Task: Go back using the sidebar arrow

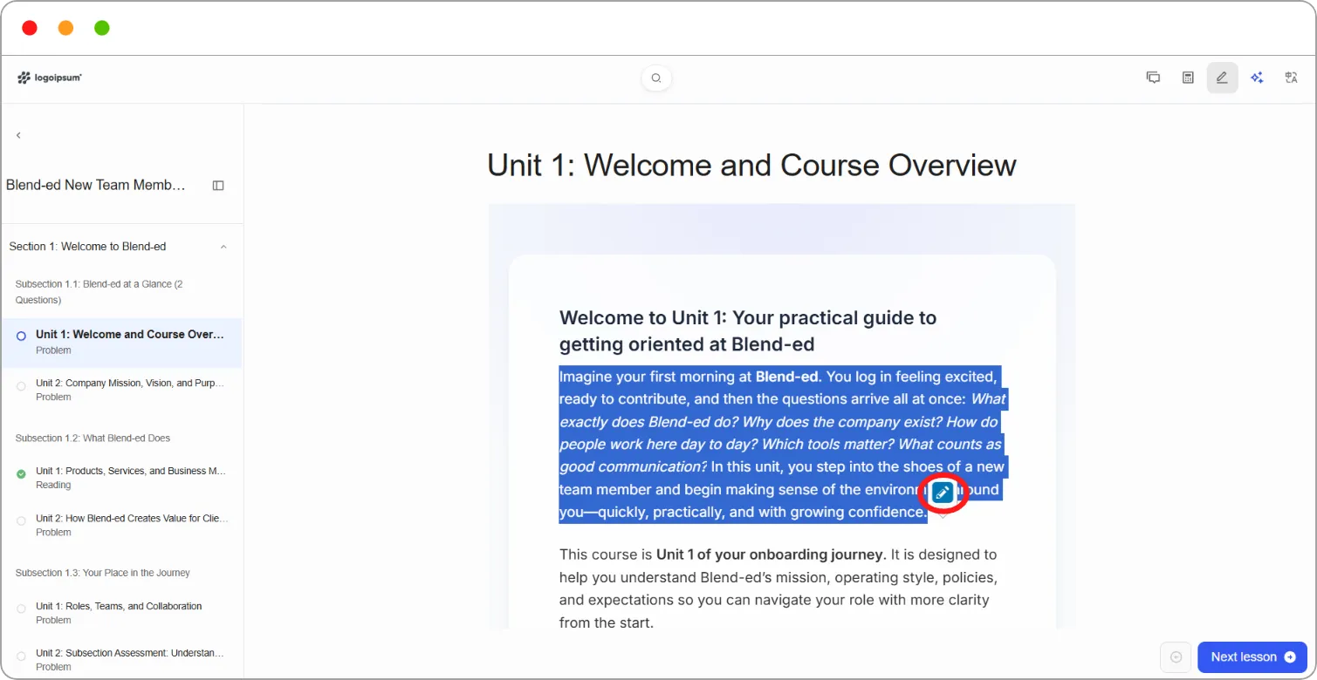Action: point(18,135)
